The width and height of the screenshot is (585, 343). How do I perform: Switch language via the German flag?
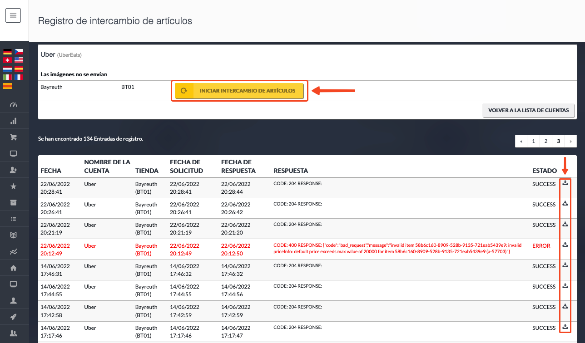click(x=7, y=52)
